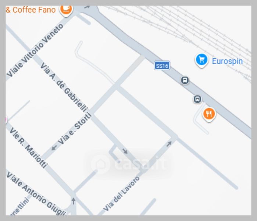Click the Viale Vittorio Veneto street label

click(35, 50)
